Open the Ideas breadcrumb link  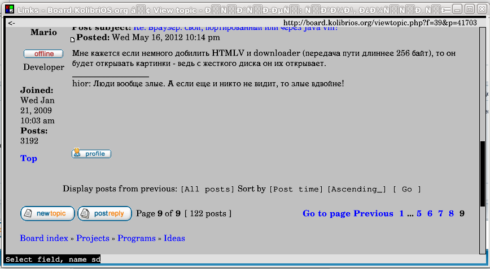click(174, 238)
